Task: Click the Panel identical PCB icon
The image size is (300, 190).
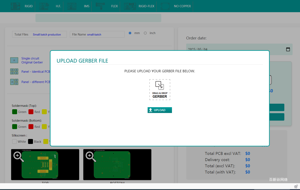Action: 14,72
